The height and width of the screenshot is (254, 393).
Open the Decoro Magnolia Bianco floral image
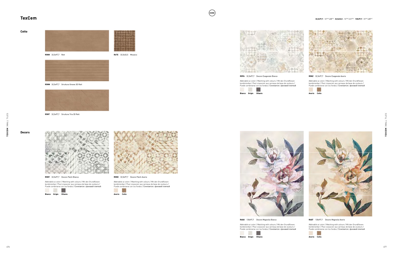tap(272, 174)
